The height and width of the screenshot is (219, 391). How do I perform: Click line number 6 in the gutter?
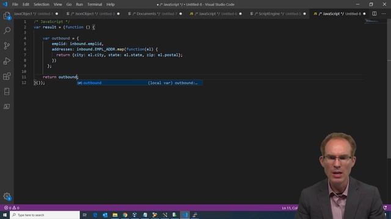[x=25, y=49]
